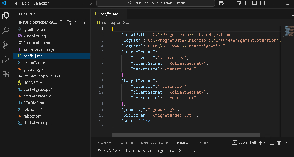This screenshot has height=157, width=294.
Task: Toggle the bottom panel visibility
Action: [254, 3]
